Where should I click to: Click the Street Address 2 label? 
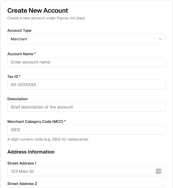tap(22, 184)
